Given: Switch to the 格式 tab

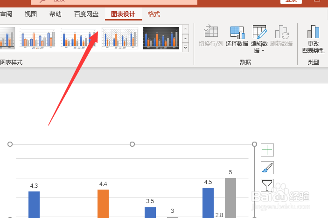Looking at the screenshot, I should click(154, 14).
